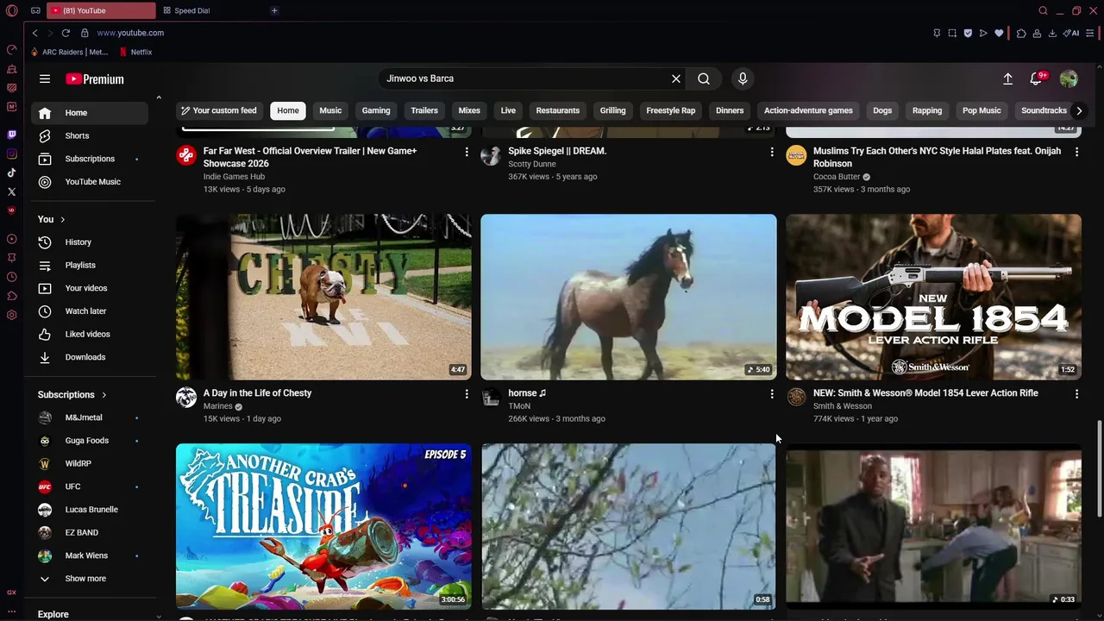
Task: Click the ad blocker shield icon
Action: tap(968, 33)
